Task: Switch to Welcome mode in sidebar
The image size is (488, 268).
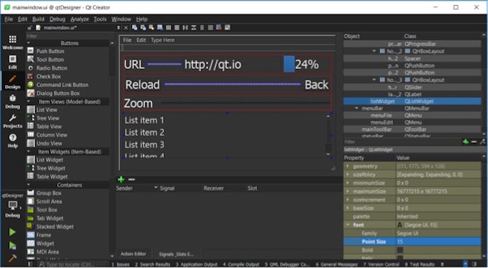Action: (x=12, y=42)
